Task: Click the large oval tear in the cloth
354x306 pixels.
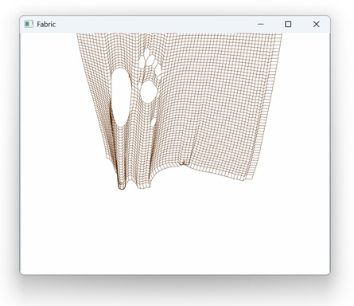Action: click(121, 97)
